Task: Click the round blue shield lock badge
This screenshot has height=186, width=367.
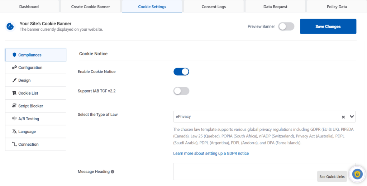Action: (x=357, y=174)
